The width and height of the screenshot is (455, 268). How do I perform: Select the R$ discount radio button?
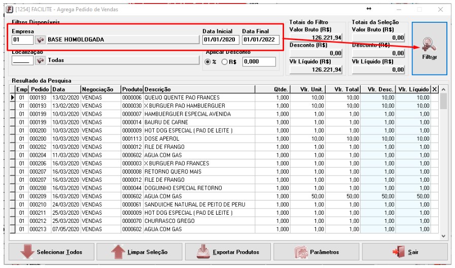point(224,62)
